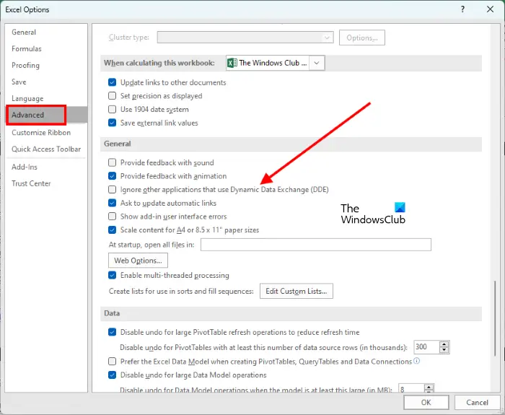505x415 pixels.
Task: Uncheck Ask to update automatic links
Action: click(x=112, y=203)
